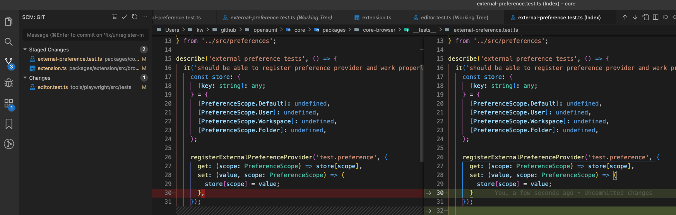Open the Run and Debug bug icon
Image resolution: width=676 pixels, height=215 pixels.
click(x=9, y=83)
